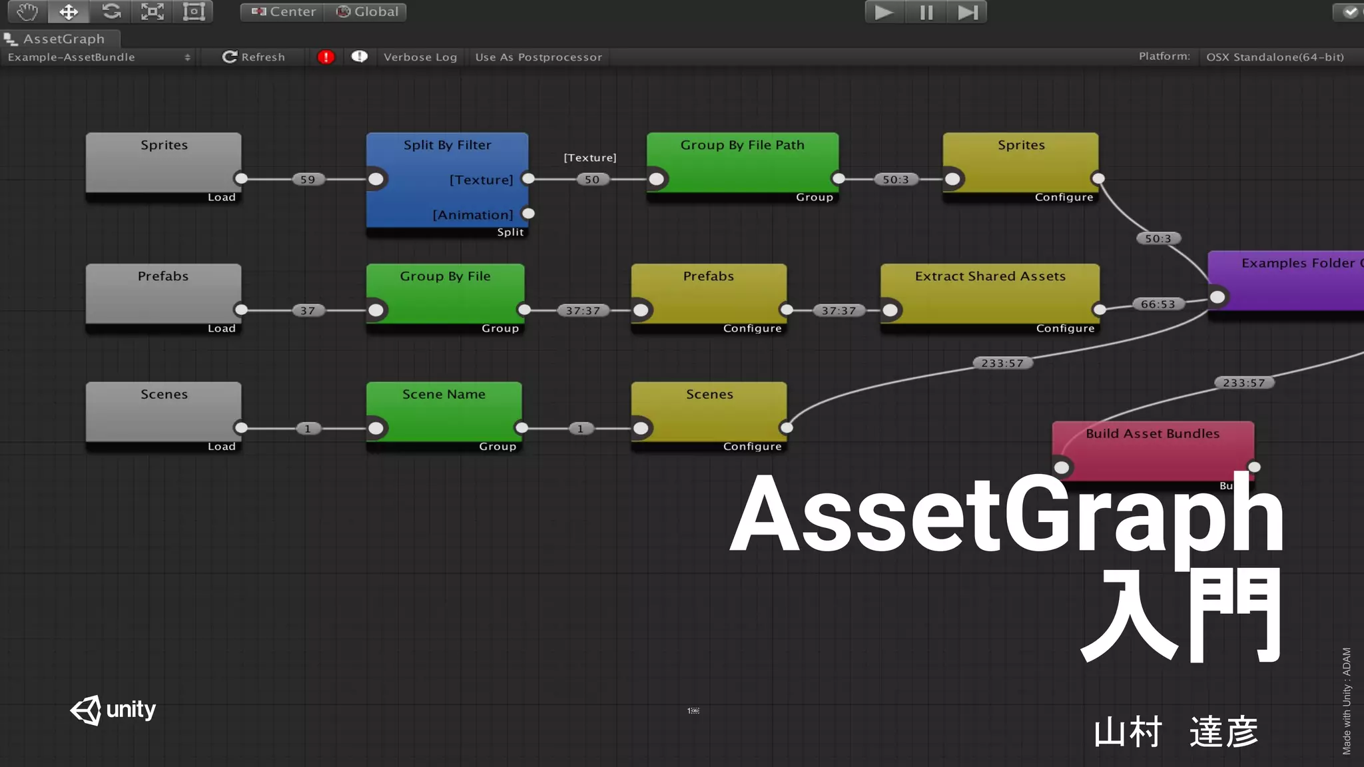Image resolution: width=1364 pixels, height=767 pixels.
Task: Click Split By Filter input port
Action: tap(376, 179)
